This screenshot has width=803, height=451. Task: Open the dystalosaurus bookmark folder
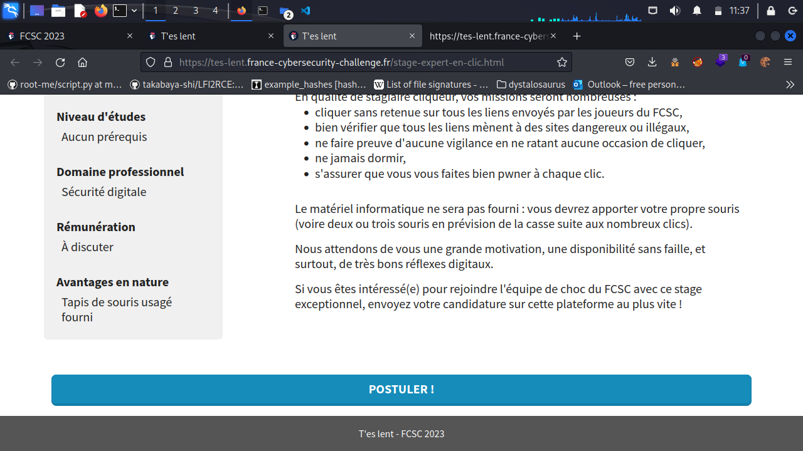(531, 84)
